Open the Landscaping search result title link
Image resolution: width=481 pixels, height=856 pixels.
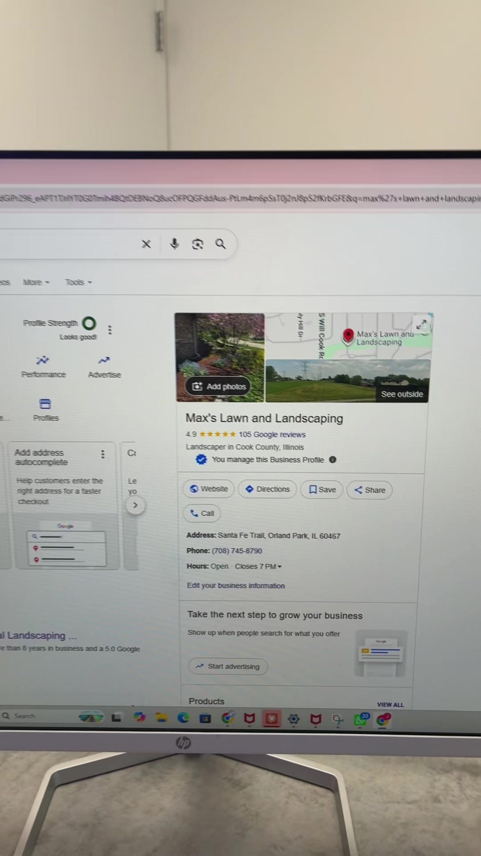pos(38,635)
